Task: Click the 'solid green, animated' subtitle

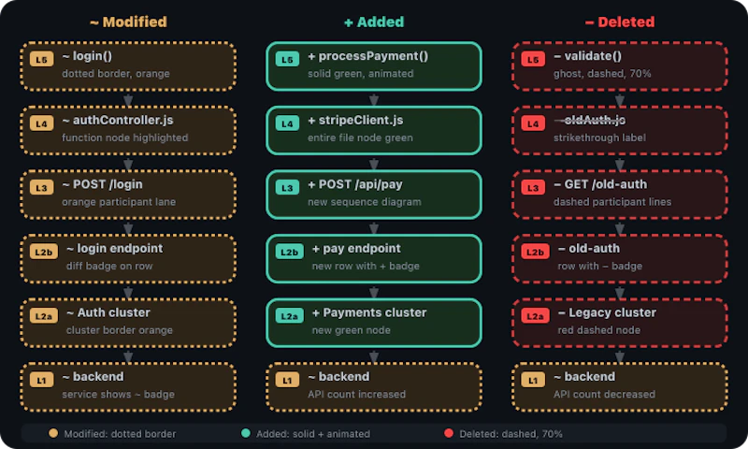Action: [361, 74]
